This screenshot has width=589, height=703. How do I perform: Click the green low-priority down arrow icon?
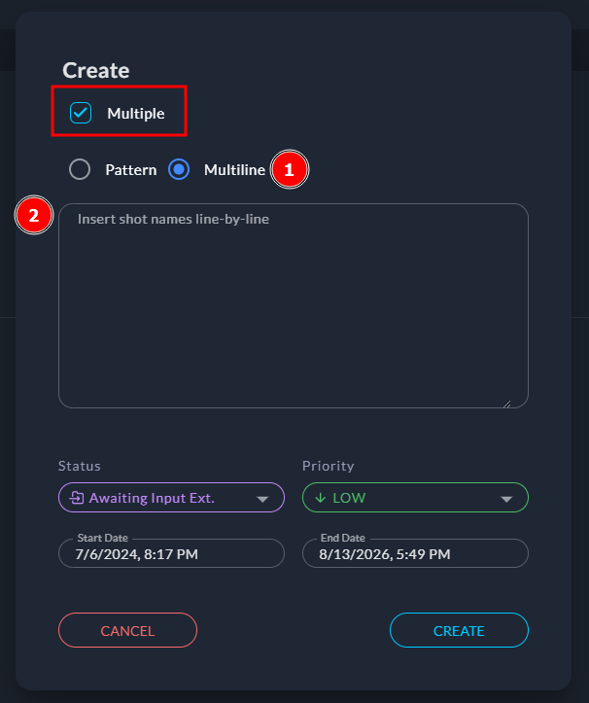pyautogui.click(x=321, y=498)
